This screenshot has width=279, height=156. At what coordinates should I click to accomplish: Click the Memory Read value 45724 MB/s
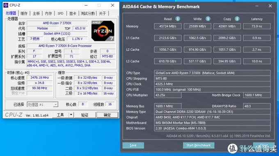click(168, 26)
